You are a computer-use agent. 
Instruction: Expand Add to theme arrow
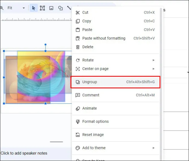point(153,148)
